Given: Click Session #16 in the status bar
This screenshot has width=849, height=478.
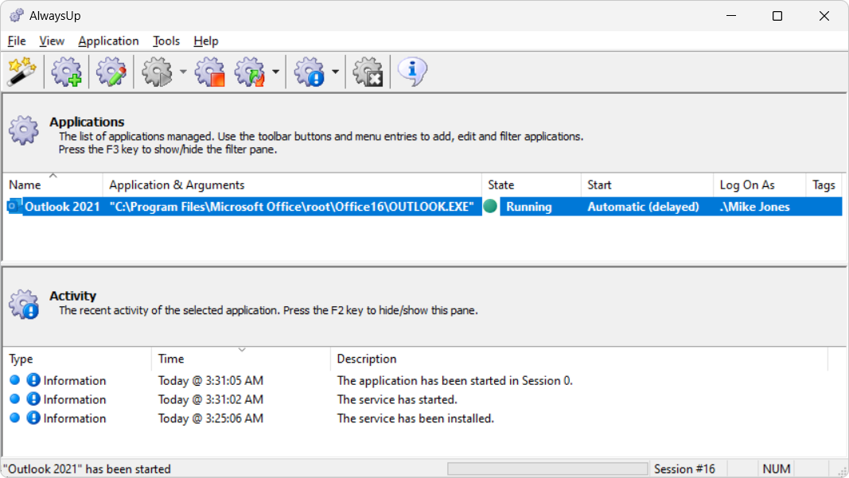Looking at the screenshot, I should click(684, 468).
